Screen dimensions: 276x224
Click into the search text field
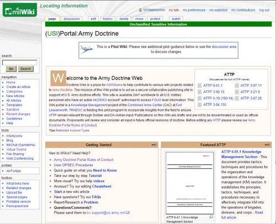pos(19,62)
